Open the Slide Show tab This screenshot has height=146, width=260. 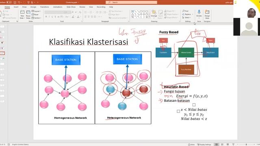71,7
